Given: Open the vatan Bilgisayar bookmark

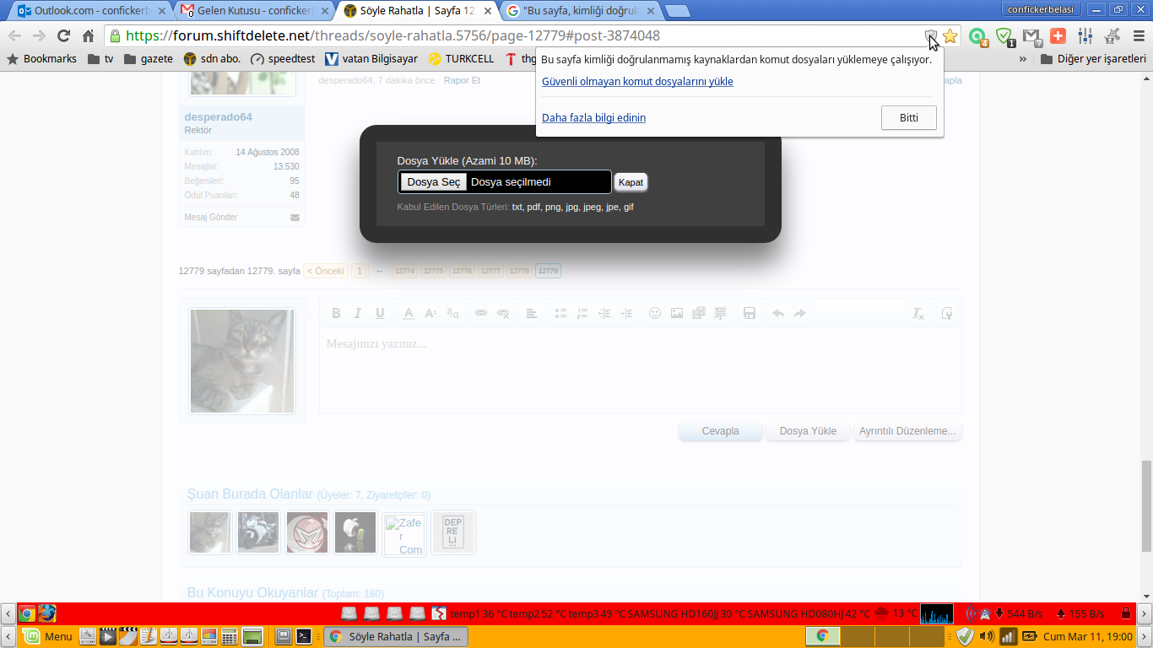Looking at the screenshot, I should click(x=371, y=59).
